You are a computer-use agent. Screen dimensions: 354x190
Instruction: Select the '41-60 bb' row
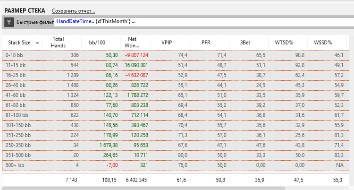176,95
